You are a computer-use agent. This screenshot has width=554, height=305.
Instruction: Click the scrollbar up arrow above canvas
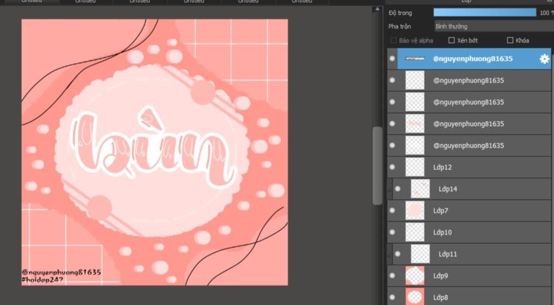(x=377, y=9)
